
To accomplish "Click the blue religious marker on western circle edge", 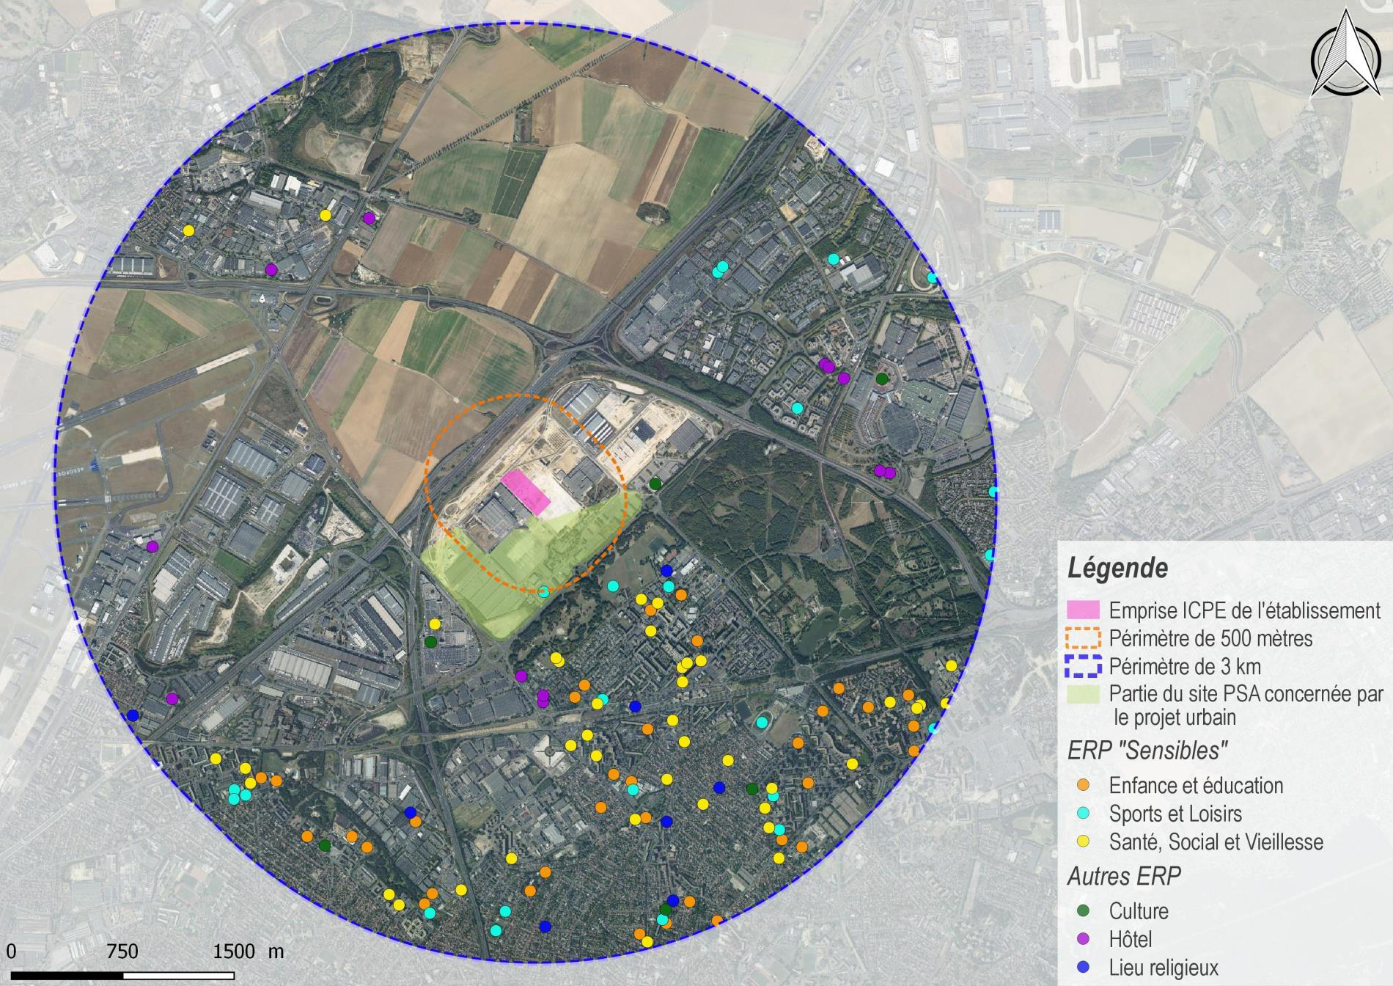I will [x=133, y=715].
